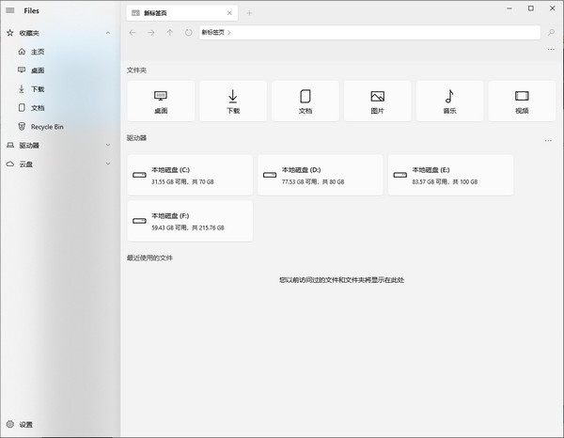Open the 文档 folder tile

point(305,101)
